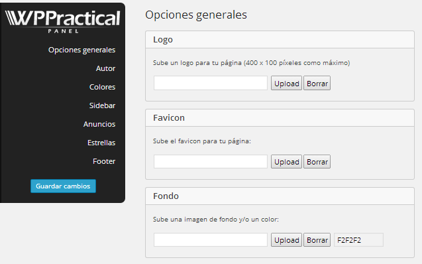
Task: Upload a logo image
Action: [286, 83]
